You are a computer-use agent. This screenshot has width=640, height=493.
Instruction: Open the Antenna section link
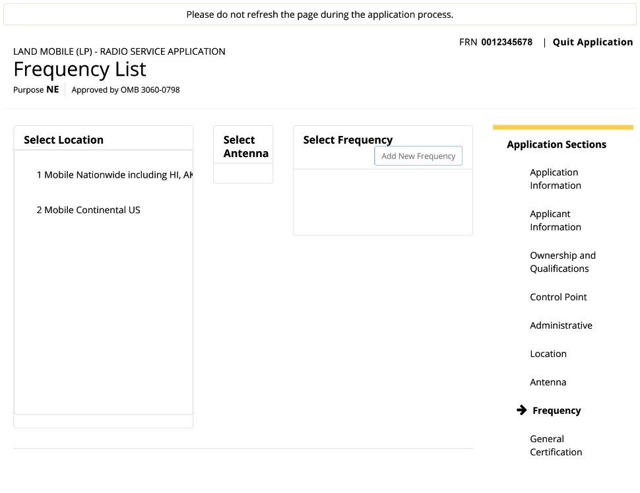click(x=548, y=382)
